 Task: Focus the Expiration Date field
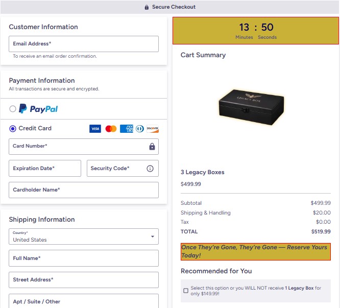(x=45, y=169)
